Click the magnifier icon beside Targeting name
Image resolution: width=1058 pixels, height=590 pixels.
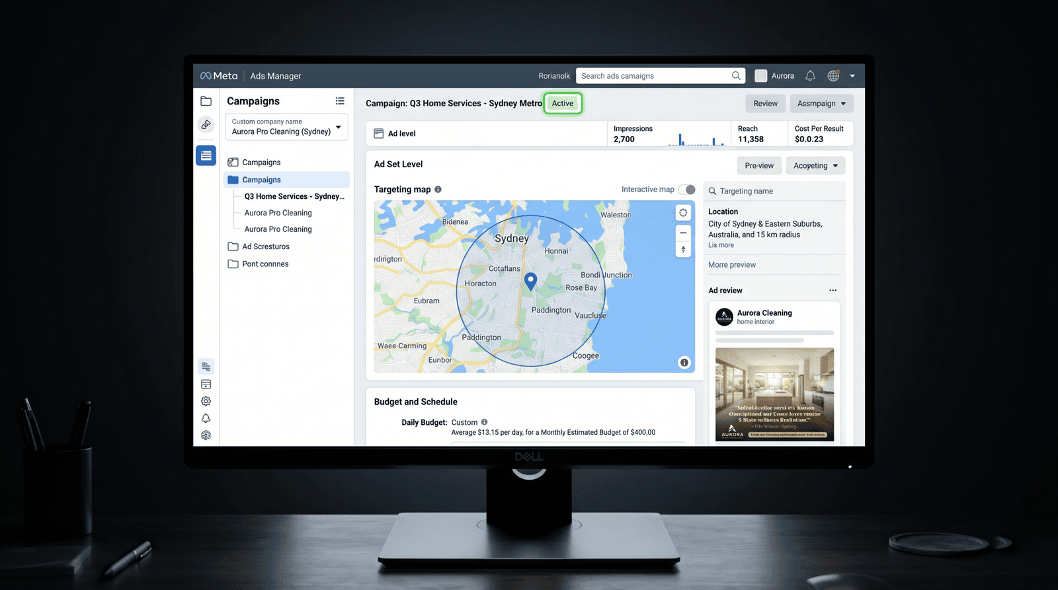pos(712,192)
